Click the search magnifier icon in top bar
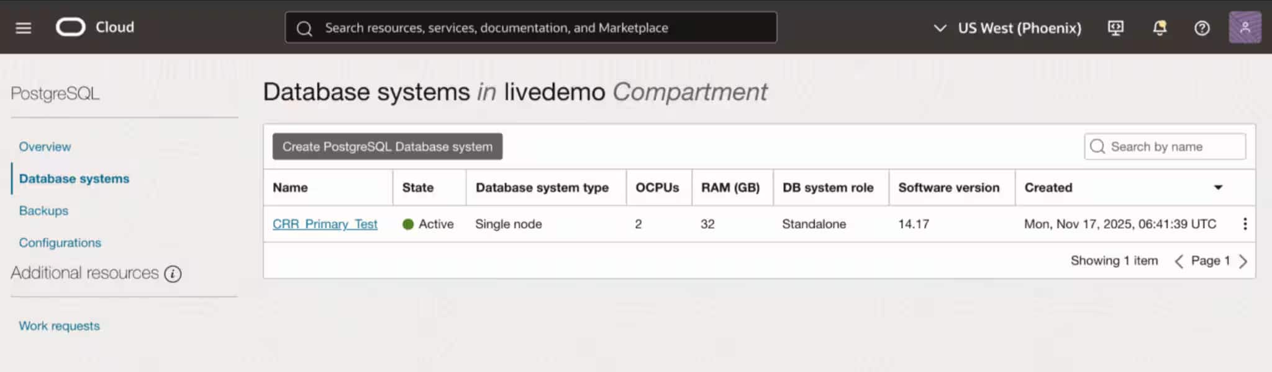 coord(304,29)
